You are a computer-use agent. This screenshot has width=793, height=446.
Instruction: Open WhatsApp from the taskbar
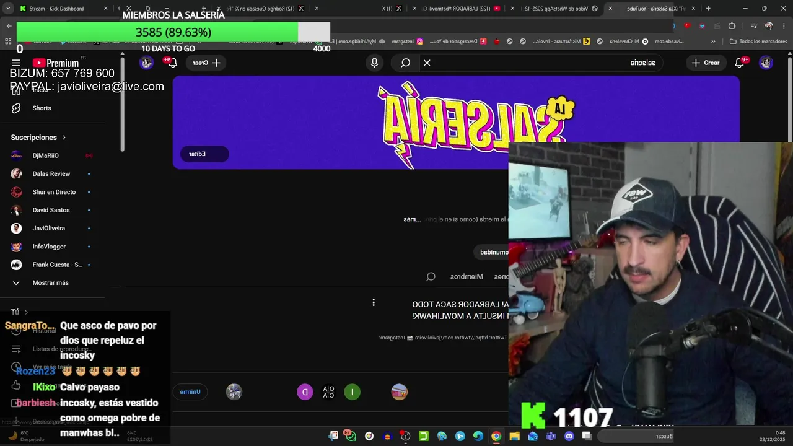pos(350,436)
